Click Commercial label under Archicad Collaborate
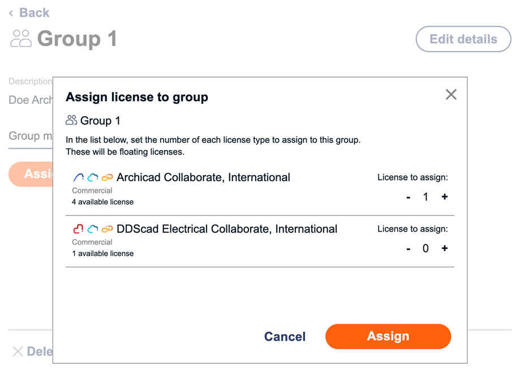The width and height of the screenshot is (532, 390). pos(92,190)
